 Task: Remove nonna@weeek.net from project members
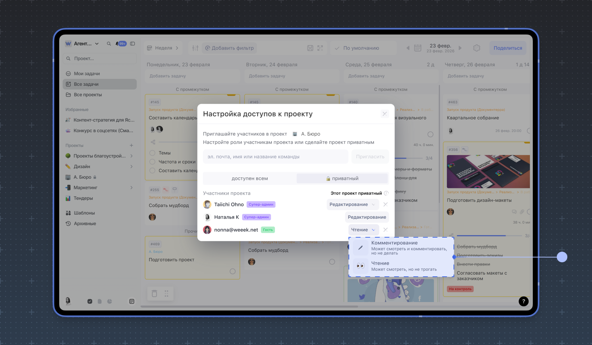click(x=386, y=230)
